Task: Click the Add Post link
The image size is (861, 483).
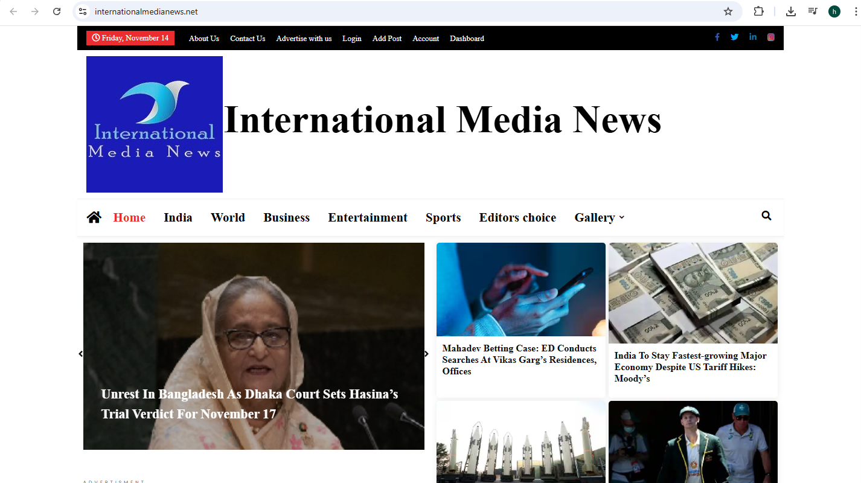Action: pyautogui.click(x=387, y=38)
